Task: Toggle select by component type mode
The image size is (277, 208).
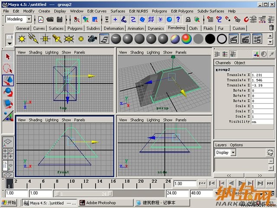Action: (x=95, y=19)
